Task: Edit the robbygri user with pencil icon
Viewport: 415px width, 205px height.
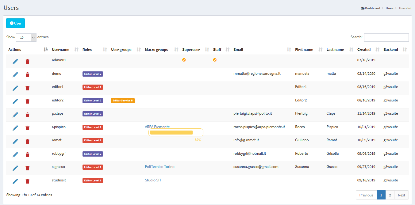Action: click(15, 155)
